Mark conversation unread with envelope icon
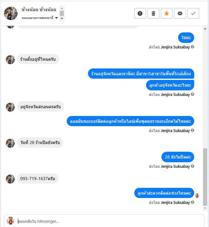The height and width of the screenshot is (227, 209). point(180,13)
